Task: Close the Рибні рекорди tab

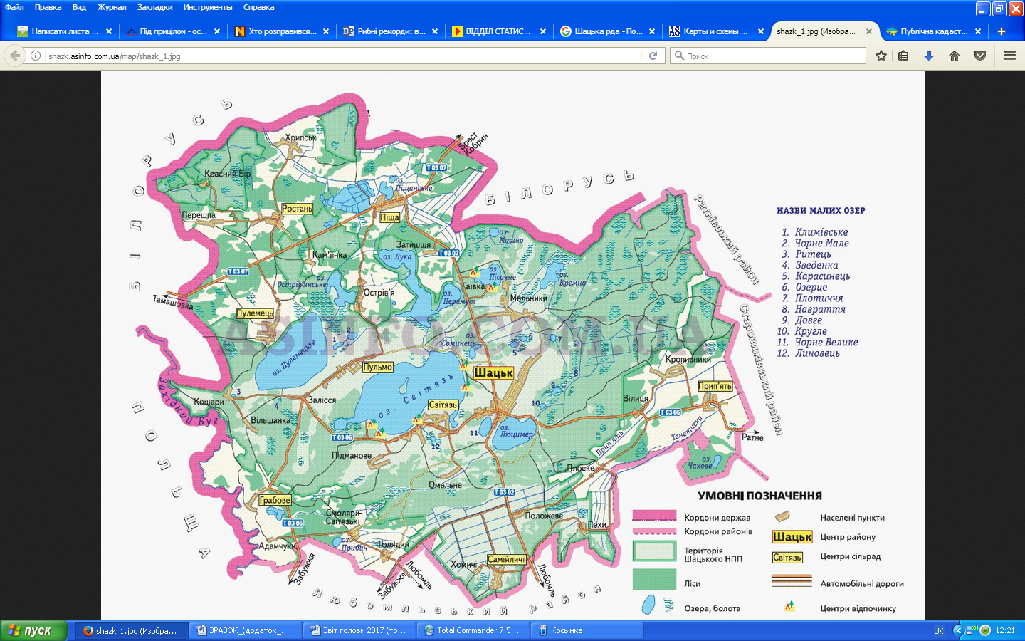Action: (x=435, y=31)
